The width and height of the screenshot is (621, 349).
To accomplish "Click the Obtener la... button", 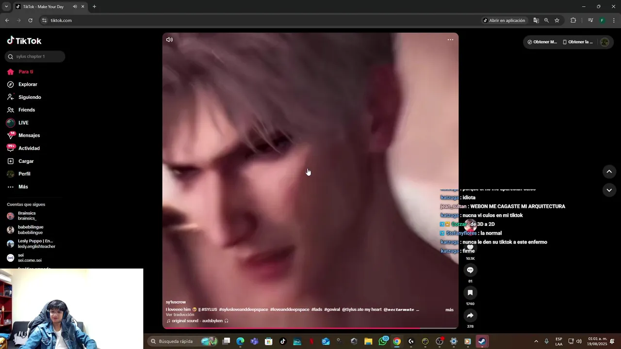I will coord(577,42).
